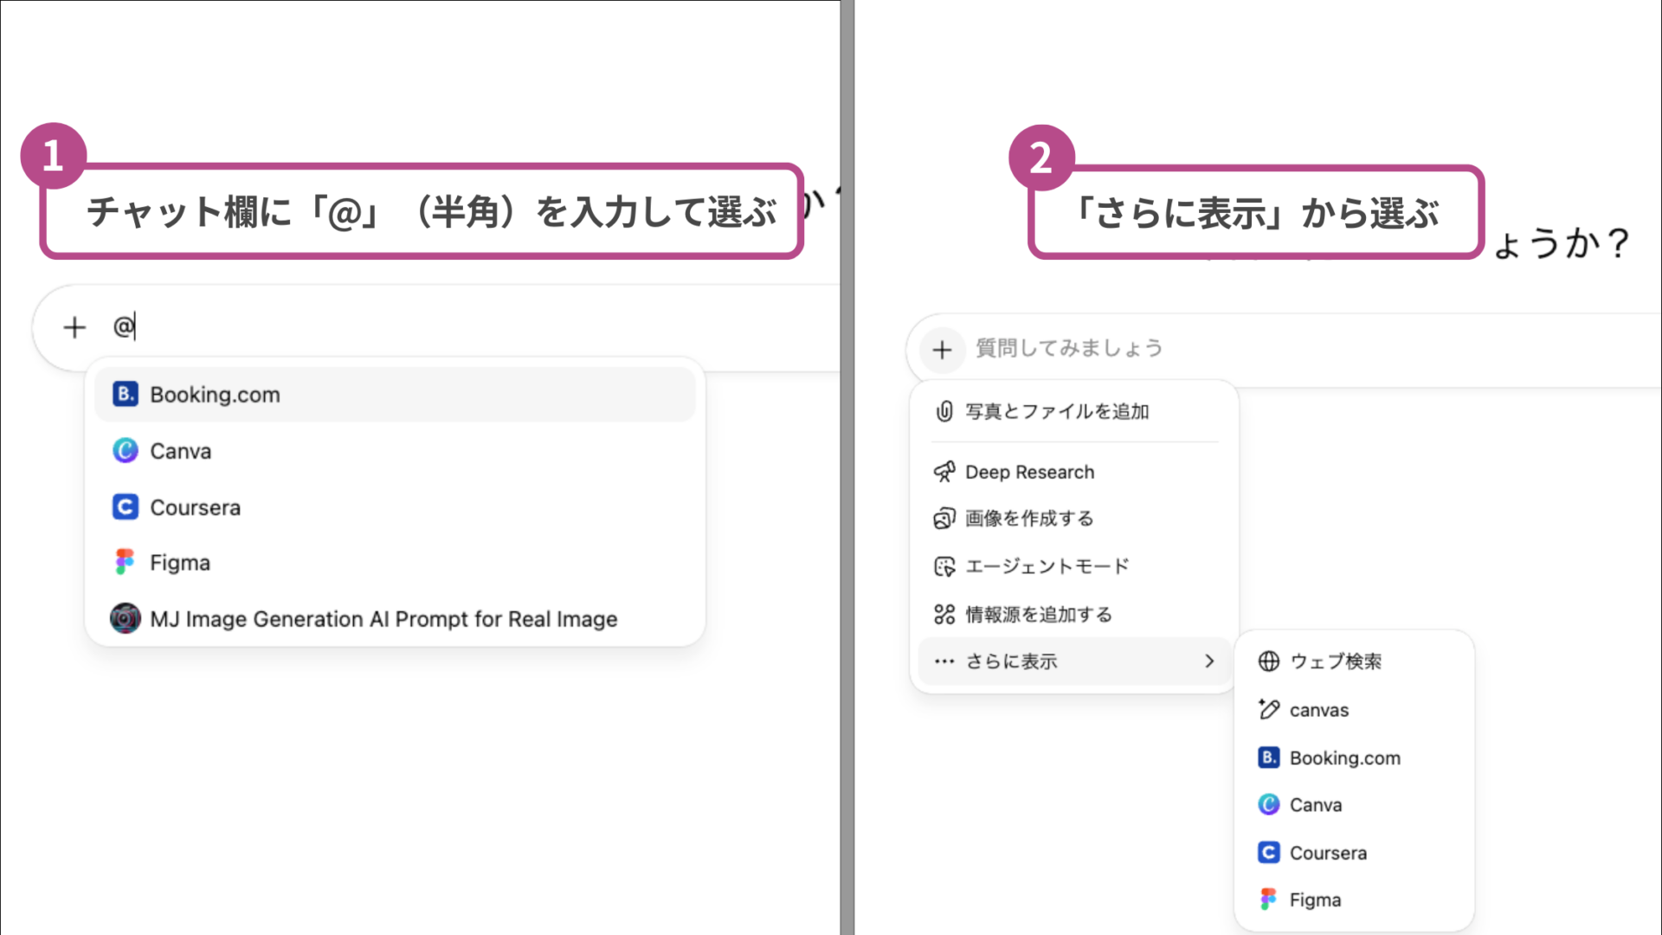The image size is (1662, 935).
Task: Choose Booking.com from the さらに表示 submenu
Action: pos(1345,758)
